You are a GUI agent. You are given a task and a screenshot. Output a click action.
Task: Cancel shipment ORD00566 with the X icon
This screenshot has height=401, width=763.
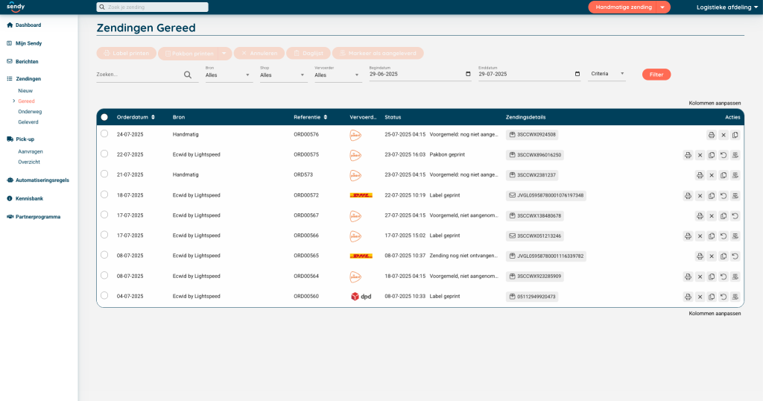click(x=700, y=236)
